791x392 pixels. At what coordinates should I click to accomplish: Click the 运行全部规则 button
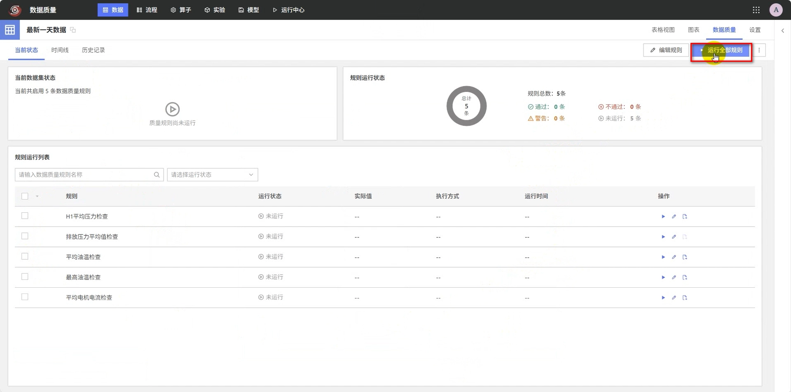(x=721, y=50)
